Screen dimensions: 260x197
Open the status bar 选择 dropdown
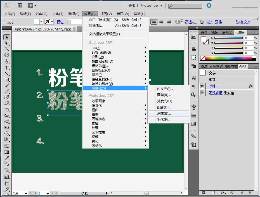107,193
